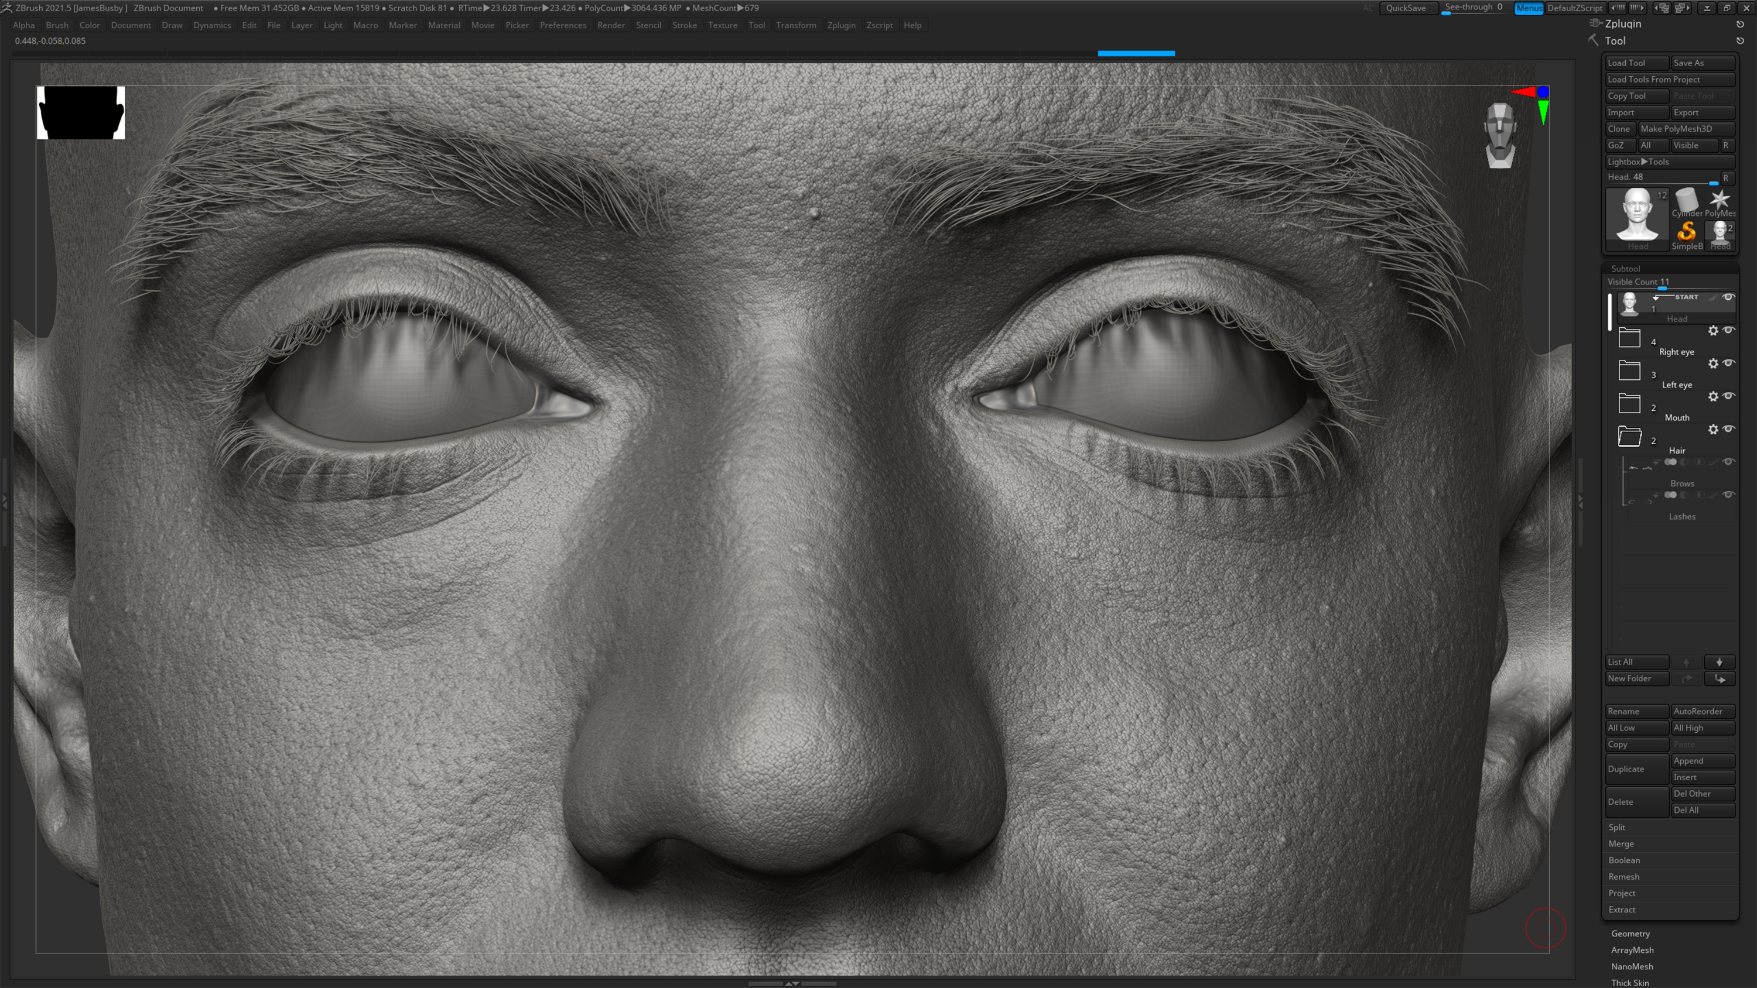Hide the Left eye folder visibility

tap(1728, 363)
